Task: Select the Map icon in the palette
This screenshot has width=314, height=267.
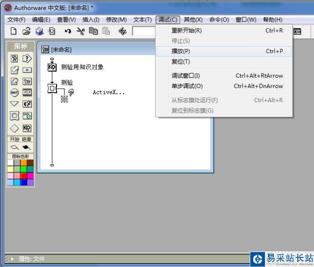Action: 27,81
